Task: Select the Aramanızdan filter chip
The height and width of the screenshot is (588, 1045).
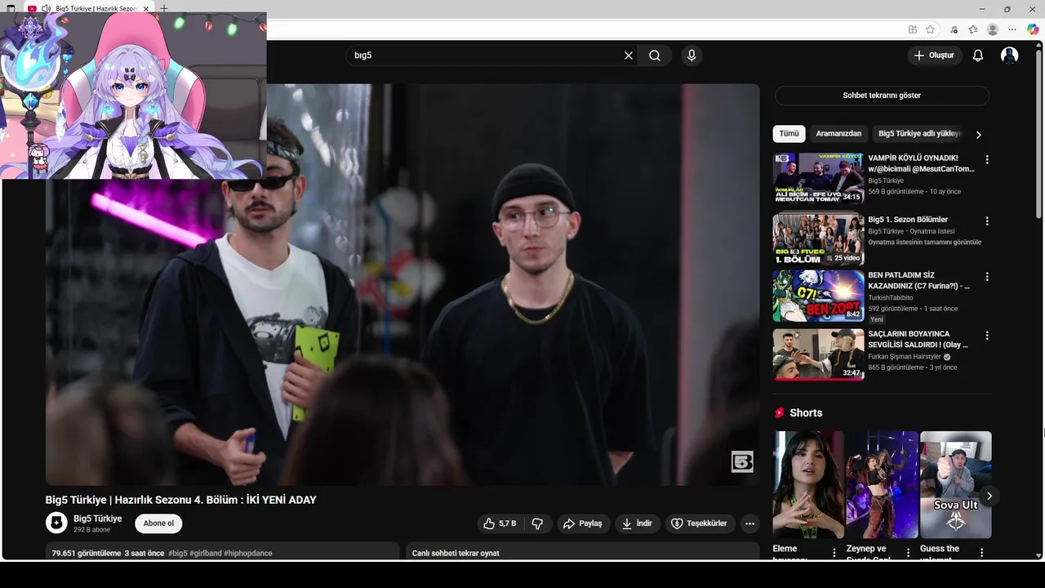Action: point(838,134)
